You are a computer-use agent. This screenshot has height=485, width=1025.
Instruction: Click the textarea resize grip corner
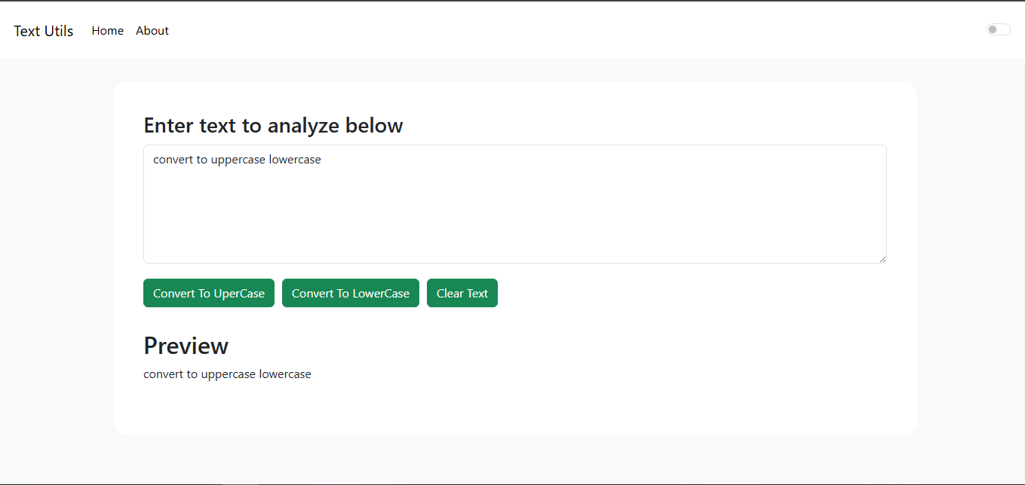pos(882,258)
